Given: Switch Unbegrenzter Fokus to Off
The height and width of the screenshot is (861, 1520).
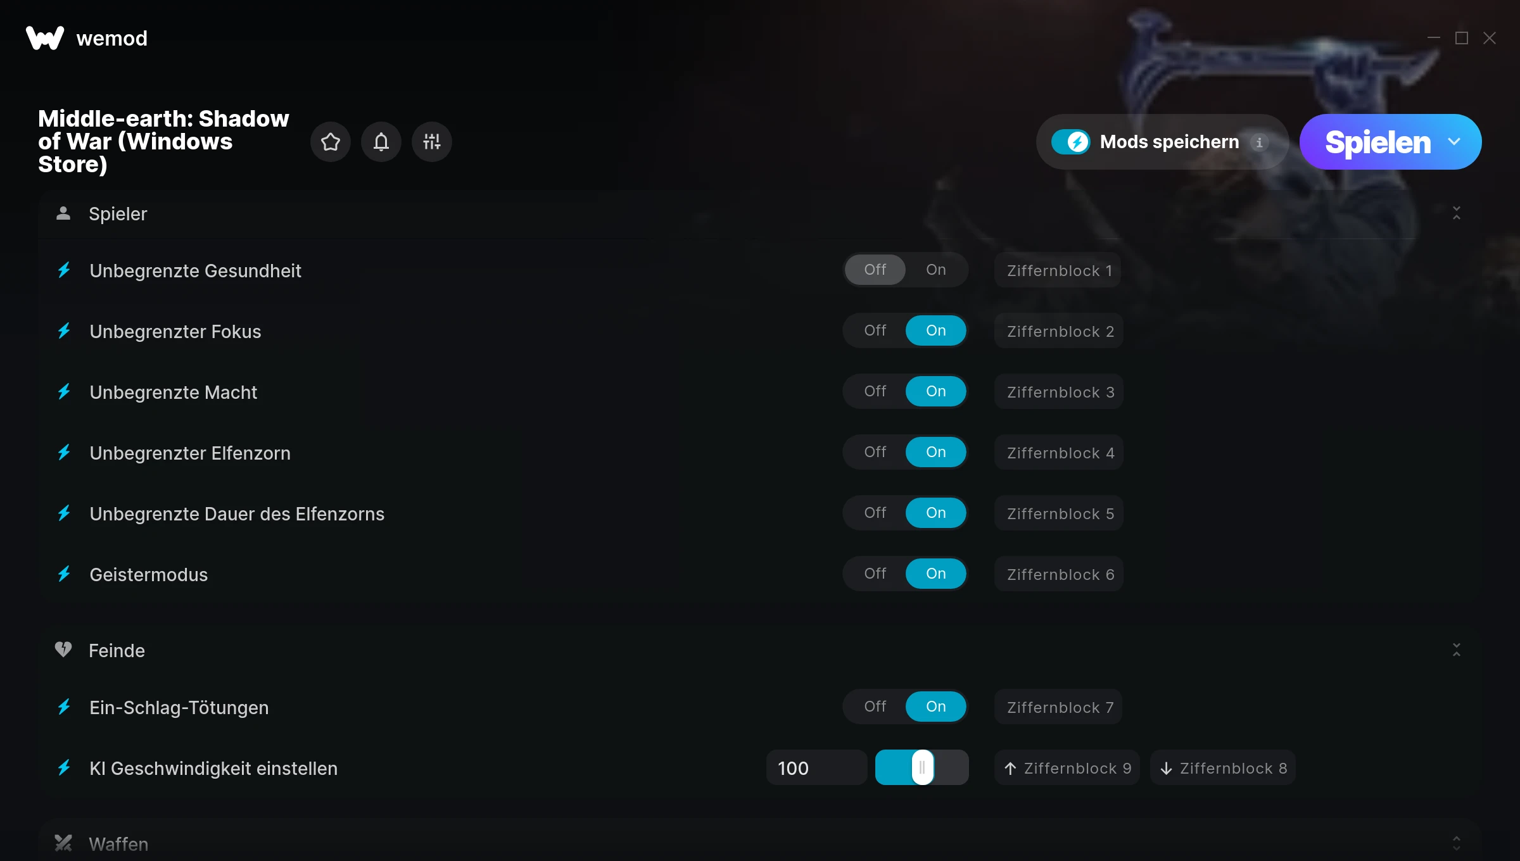Looking at the screenshot, I should 875,330.
